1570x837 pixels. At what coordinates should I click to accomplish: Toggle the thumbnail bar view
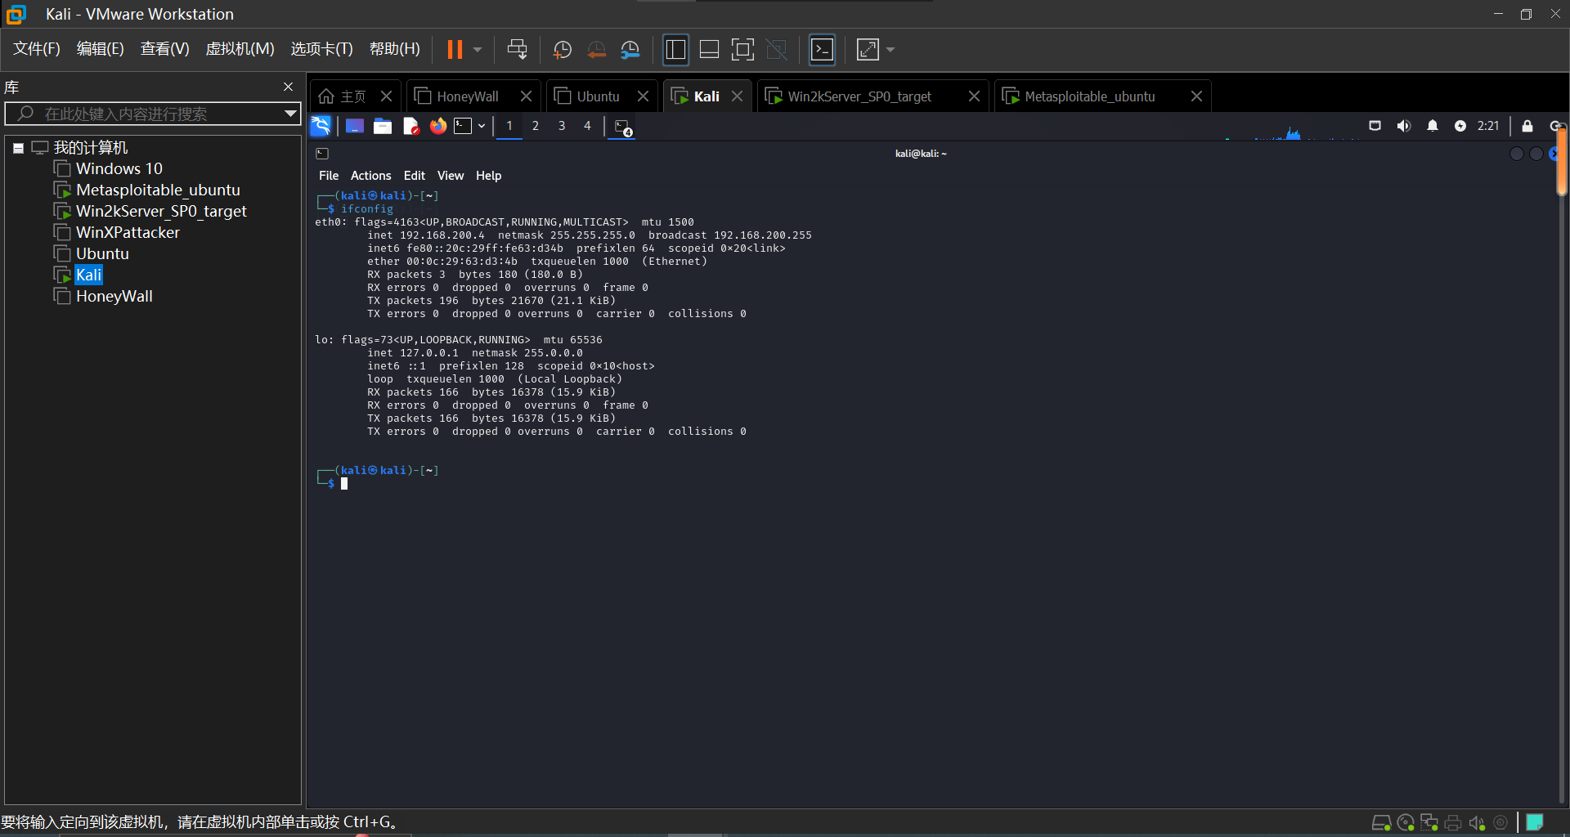tap(709, 50)
